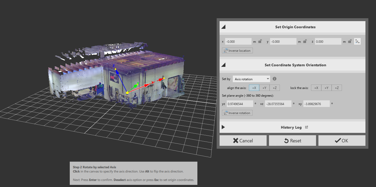Click the info icon next to Set by
This screenshot has width=376, height=187.
[275, 79]
